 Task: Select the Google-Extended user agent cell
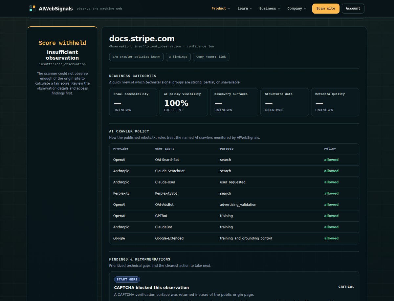(x=169, y=238)
